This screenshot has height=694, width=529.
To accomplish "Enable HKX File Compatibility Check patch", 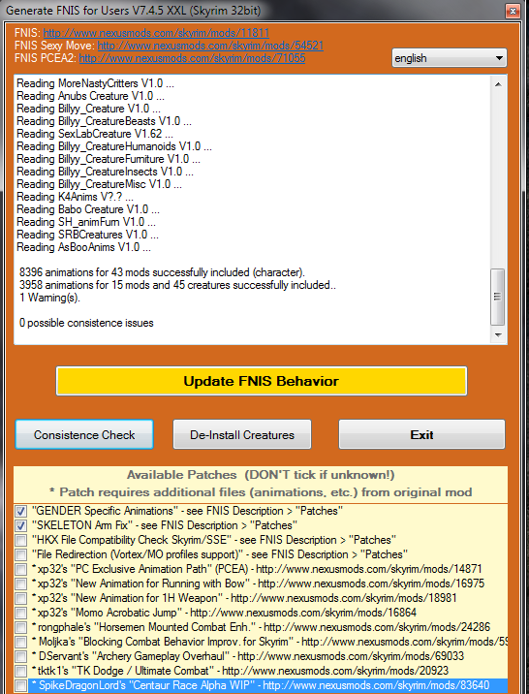I will coord(20,541).
